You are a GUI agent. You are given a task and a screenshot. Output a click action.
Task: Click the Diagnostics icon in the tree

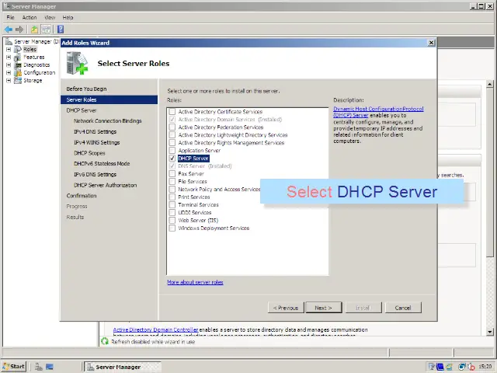click(x=18, y=65)
